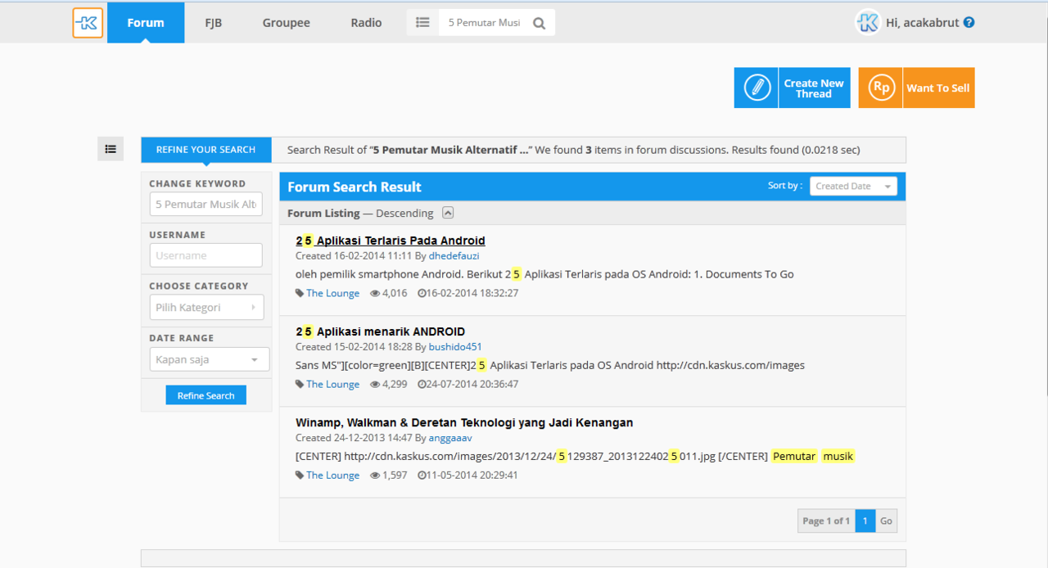The width and height of the screenshot is (1048, 568).
Task: Open thread Winamp, Walkman & Deretan Teknologi
Action: (x=464, y=422)
